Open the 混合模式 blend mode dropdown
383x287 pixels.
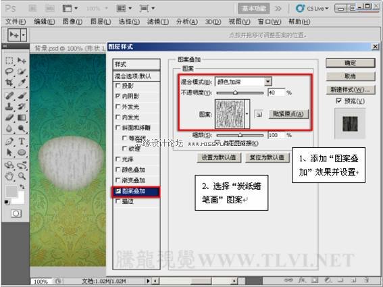point(243,82)
